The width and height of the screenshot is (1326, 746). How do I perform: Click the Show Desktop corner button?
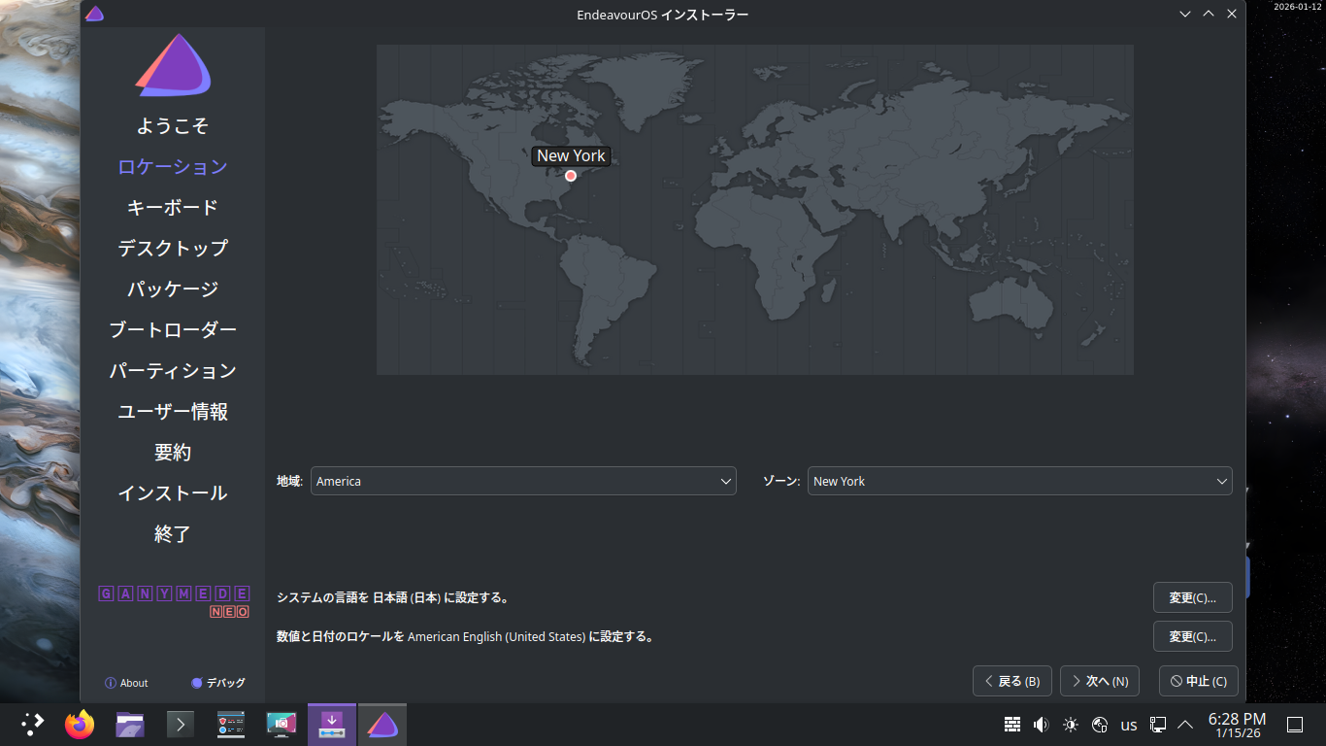point(1294,725)
